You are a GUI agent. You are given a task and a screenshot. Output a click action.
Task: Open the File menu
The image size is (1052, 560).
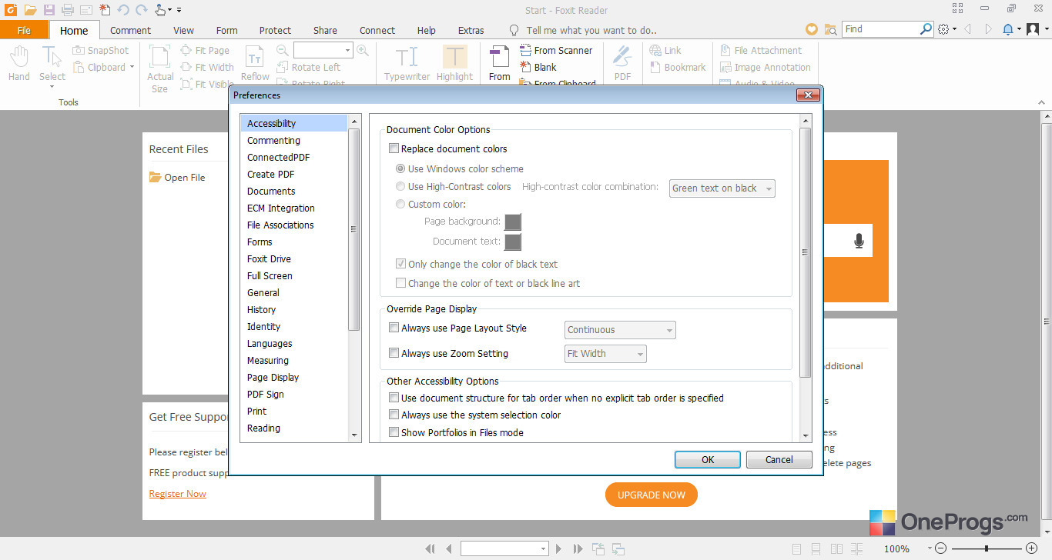25,30
